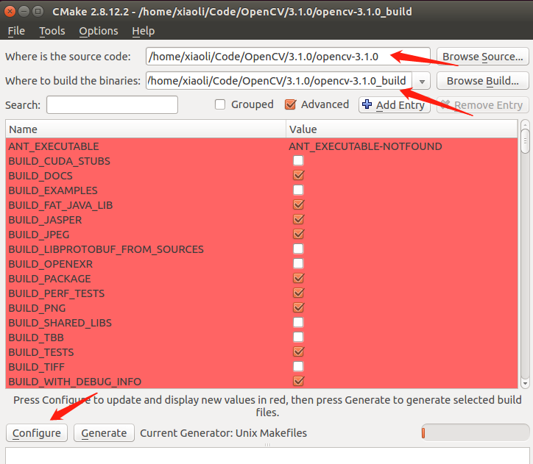
Task: Click Browse Source button
Action: click(x=483, y=57)
